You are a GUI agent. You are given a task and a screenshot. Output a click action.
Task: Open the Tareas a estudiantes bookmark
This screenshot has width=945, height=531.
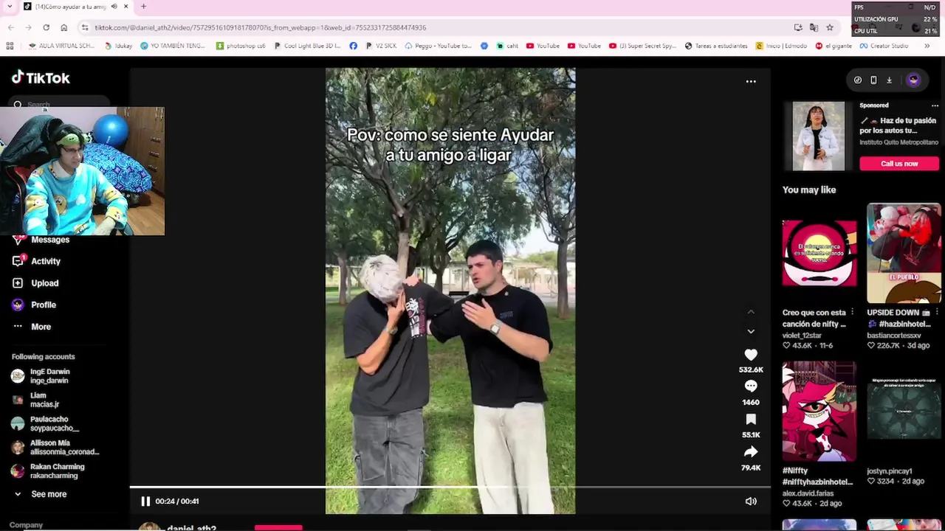pyautogui.click(x=716, y=46)
